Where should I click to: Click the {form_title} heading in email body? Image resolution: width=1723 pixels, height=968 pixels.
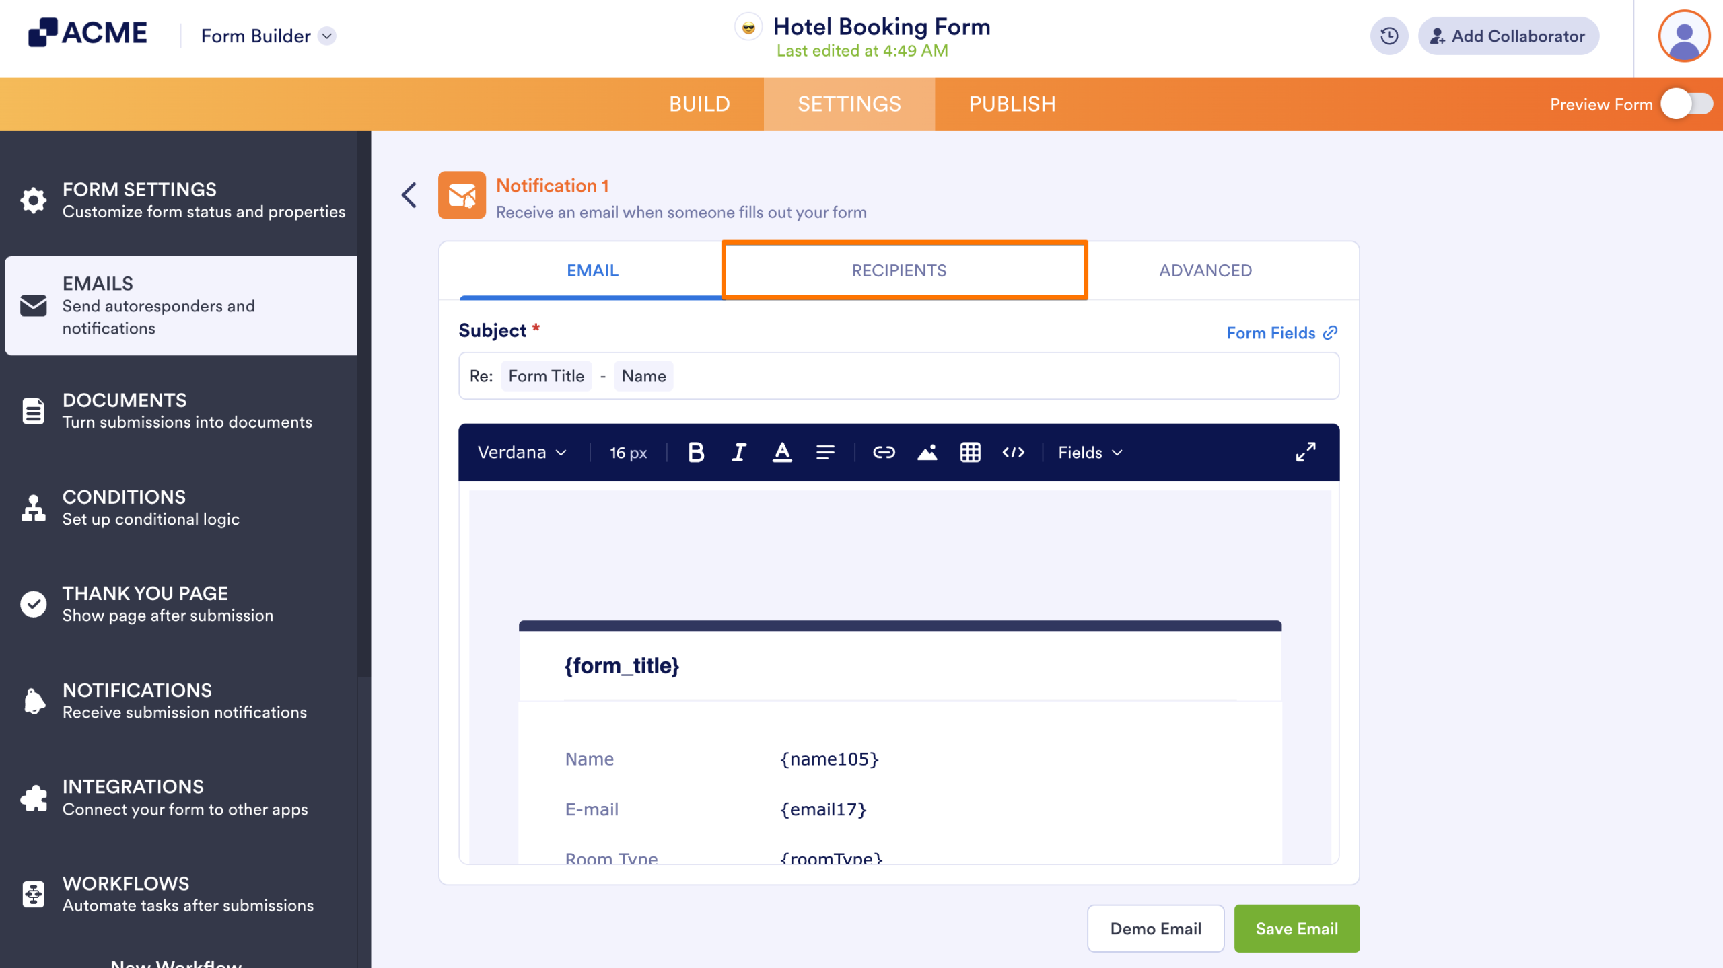pos(621,665)
